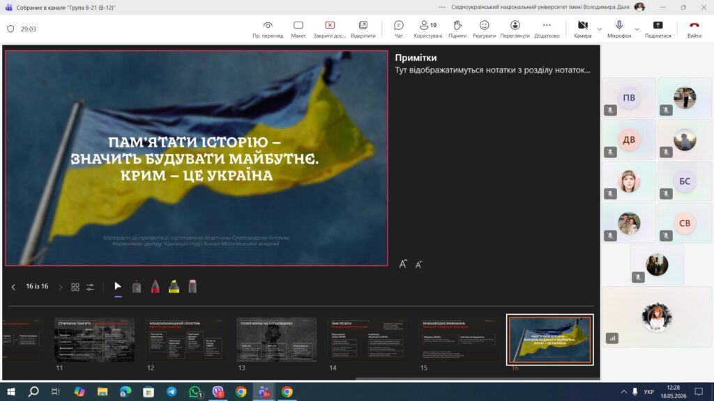Select participant tile СВ
Viewport: 714px width, 401px height.
[x=685, y=223]
